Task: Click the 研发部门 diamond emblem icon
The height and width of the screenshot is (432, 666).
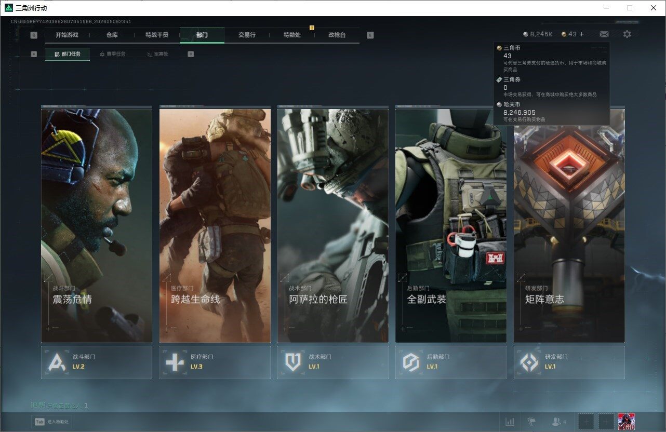Action: coord(529,362)
